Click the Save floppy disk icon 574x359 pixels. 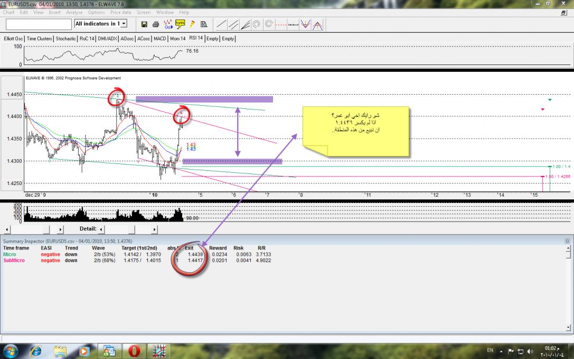145,24
